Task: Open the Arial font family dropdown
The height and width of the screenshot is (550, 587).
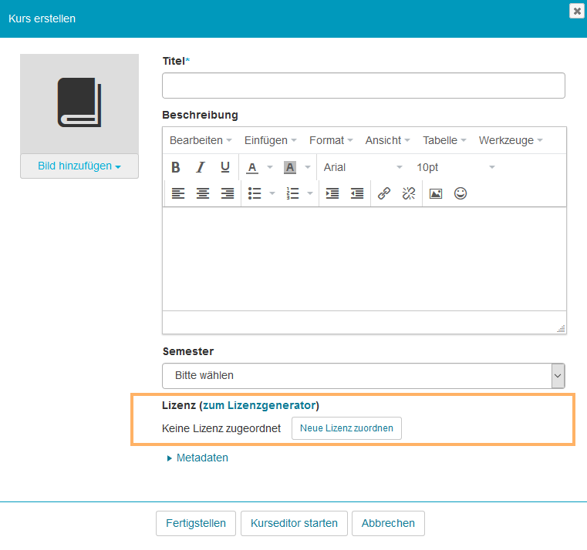Action: click(363, 167)
